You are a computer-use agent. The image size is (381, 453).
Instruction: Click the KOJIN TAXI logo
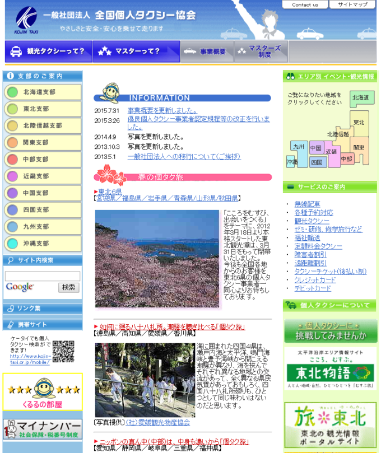tap(26, 20)
